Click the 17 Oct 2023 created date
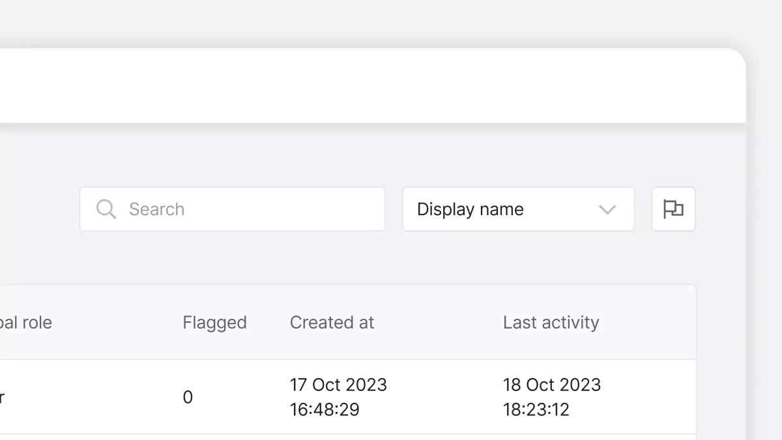 click(338, 385)
